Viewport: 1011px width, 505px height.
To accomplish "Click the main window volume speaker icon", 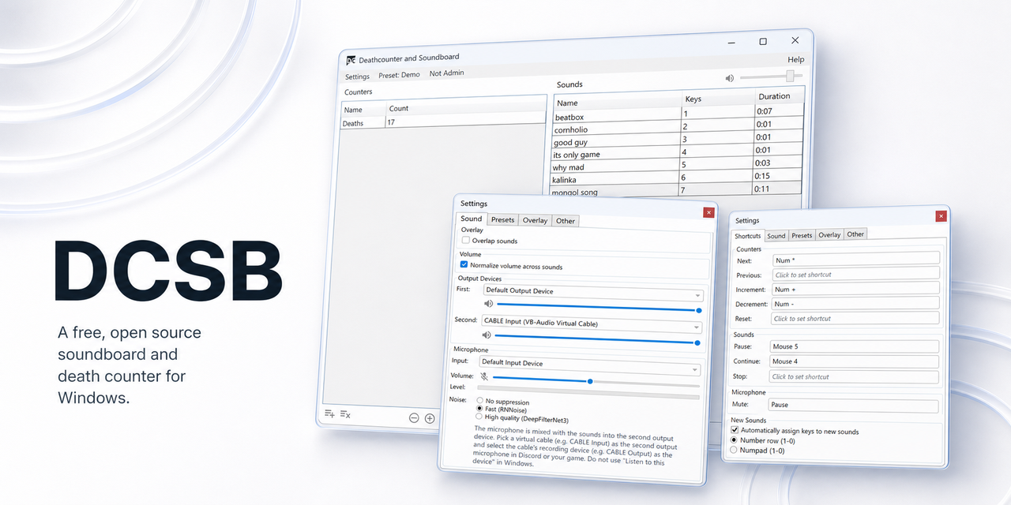I will click(730, 78).
